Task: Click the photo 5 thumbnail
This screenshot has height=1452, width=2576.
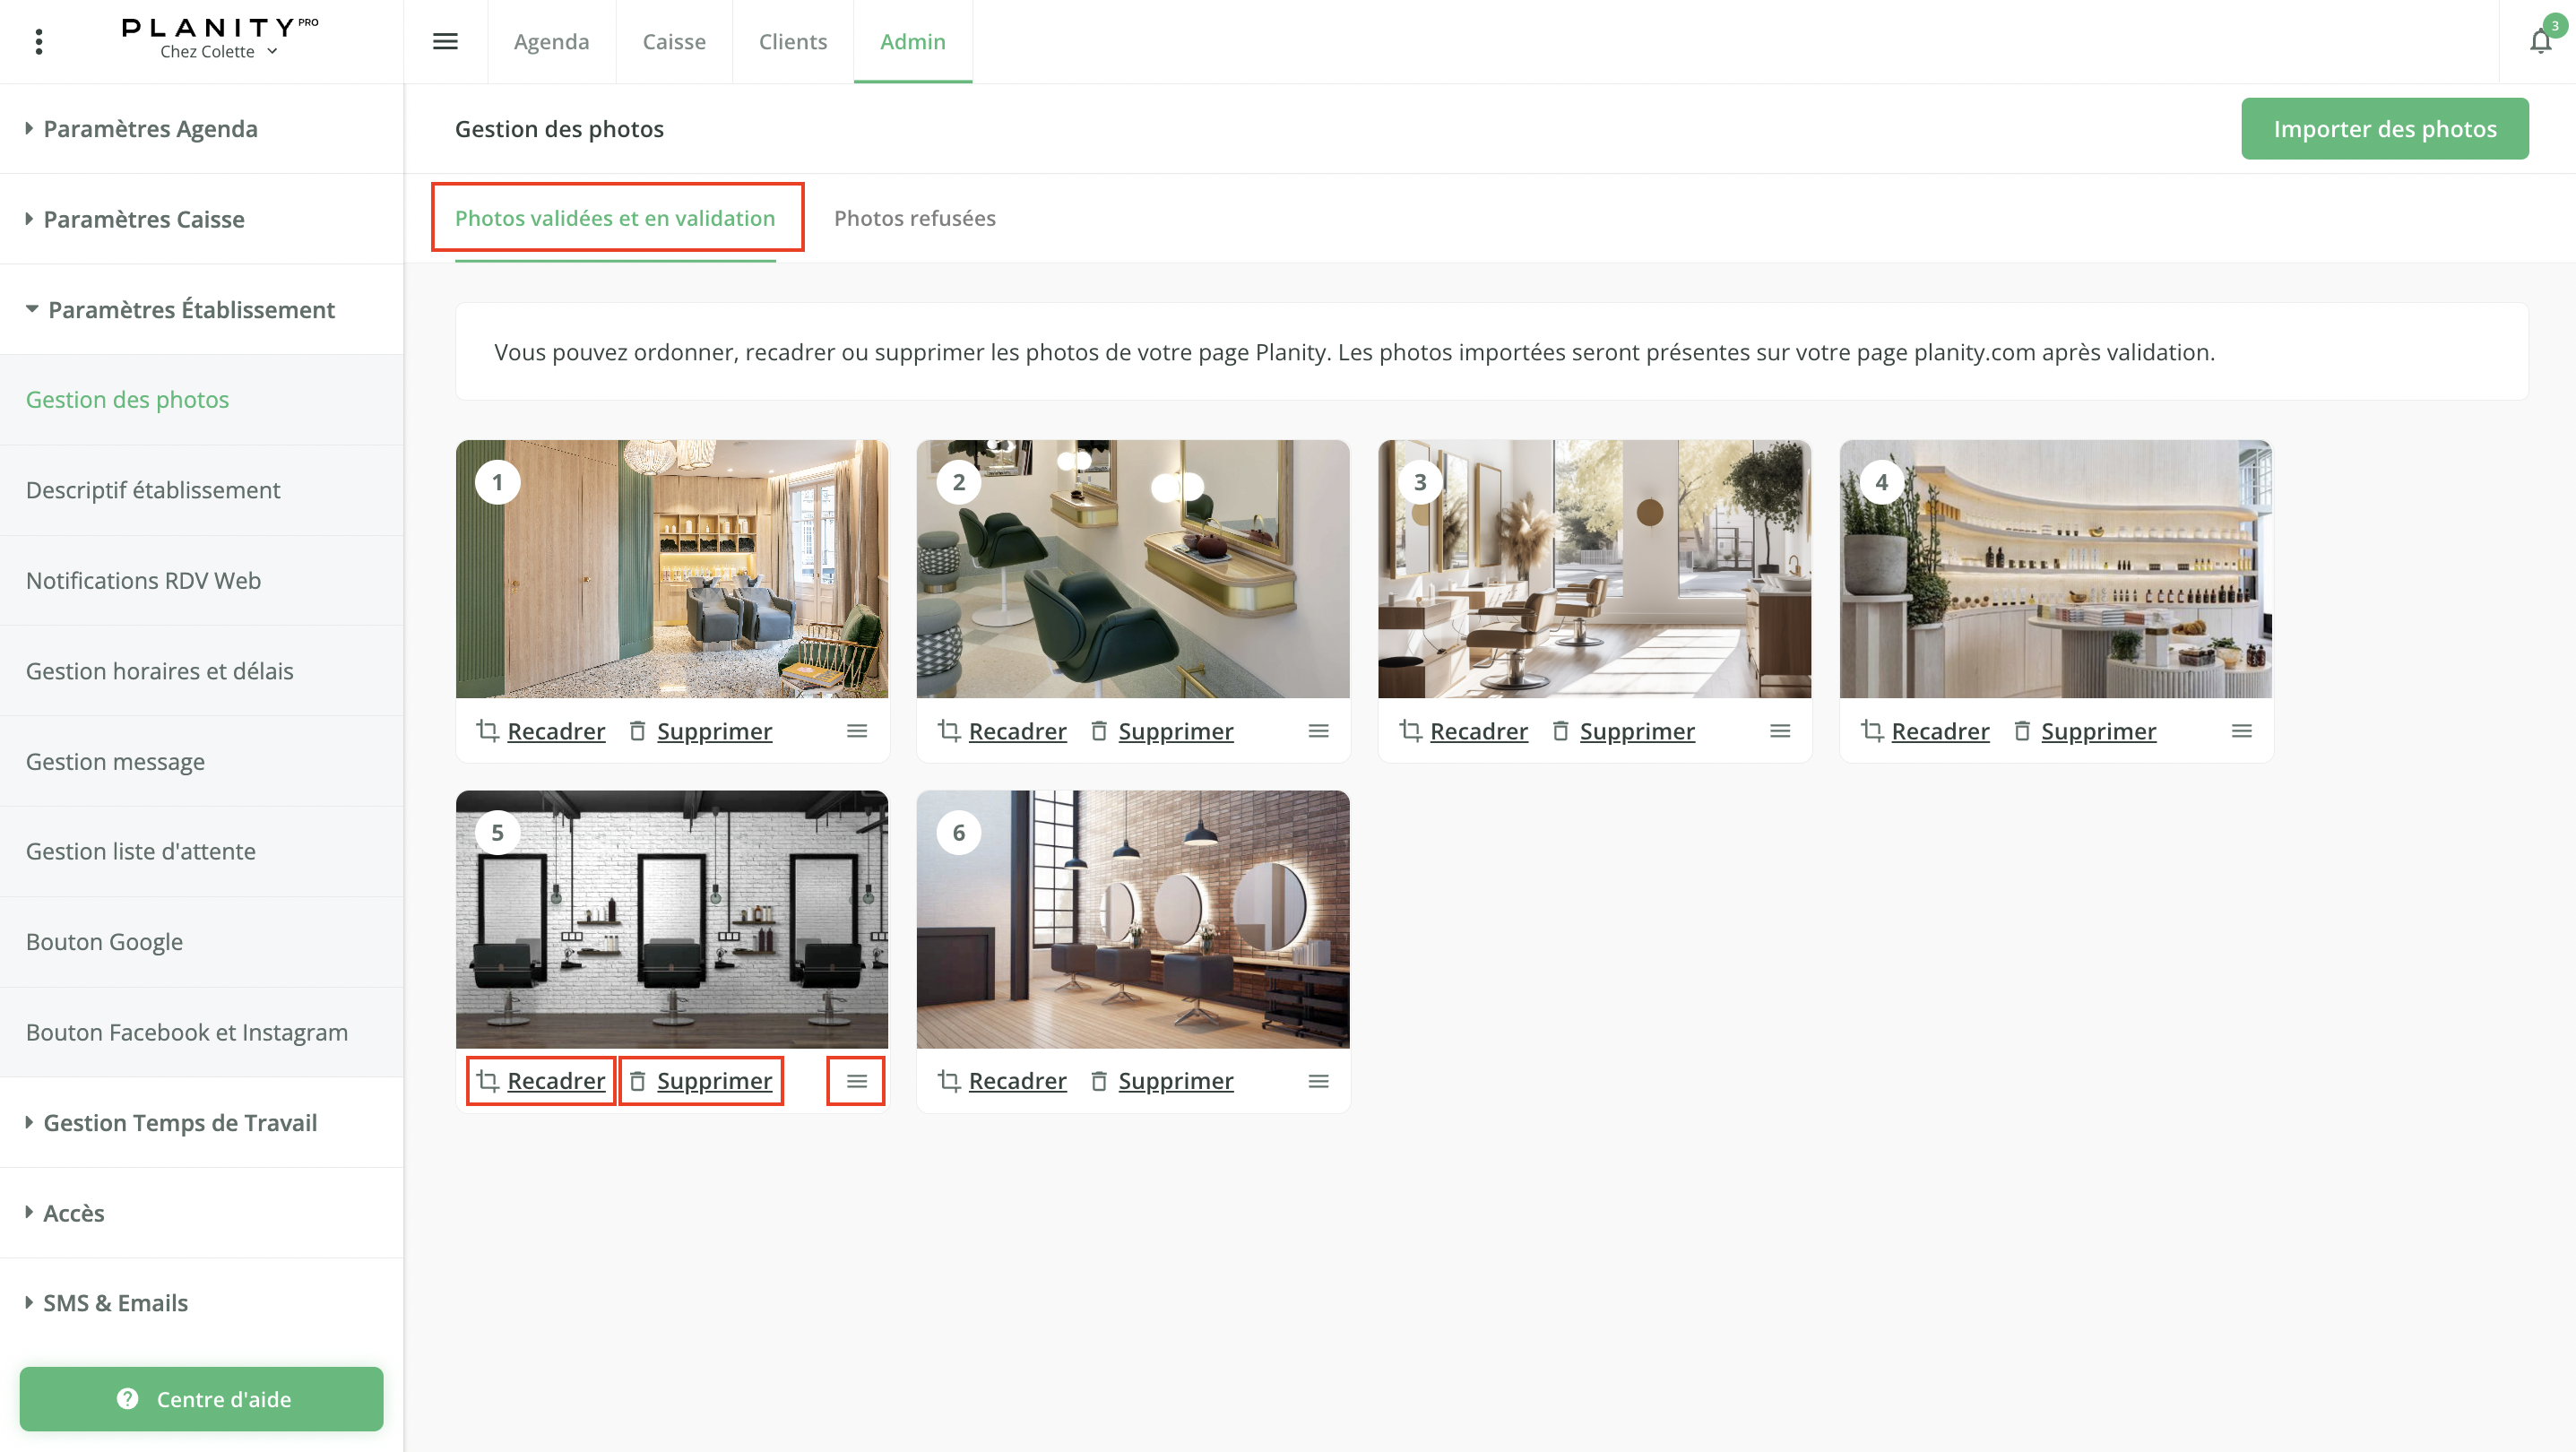Action: tap(671, 919)
